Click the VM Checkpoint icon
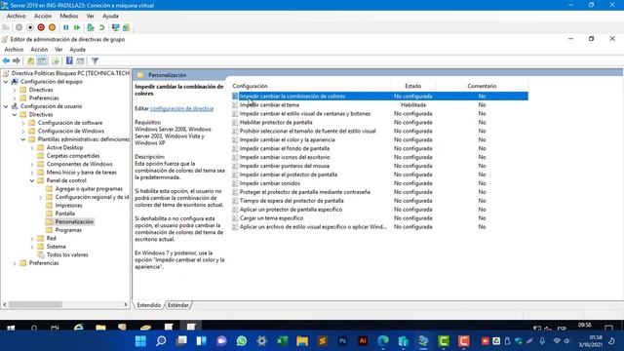624x351 pixels. point(91,27)
